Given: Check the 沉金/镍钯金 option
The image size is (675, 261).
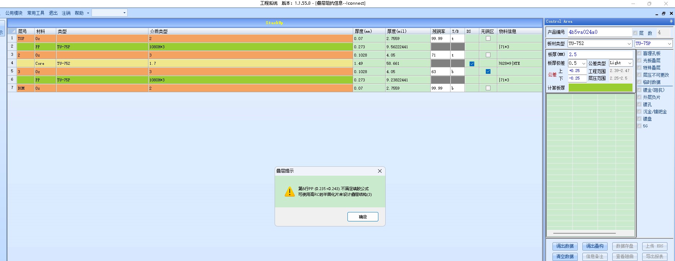Looking at the screenshot, I should pyautogui.click(x=639, y=112).
